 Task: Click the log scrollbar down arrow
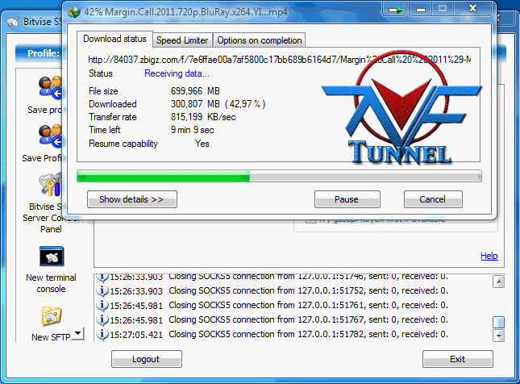(498, 336)
